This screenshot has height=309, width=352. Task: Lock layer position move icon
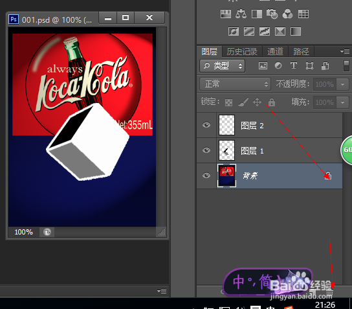click(257, 102)
